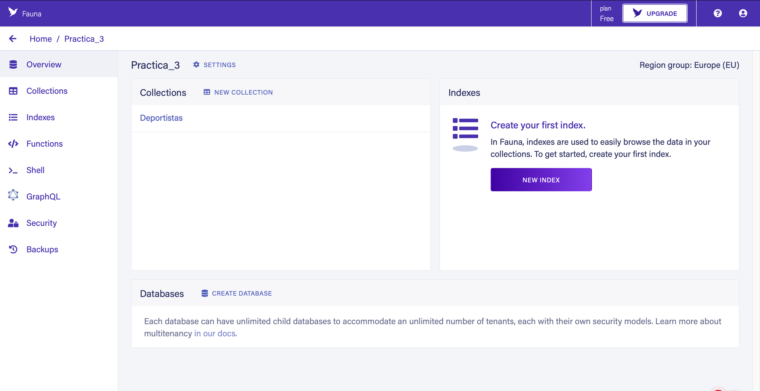Click the Security lock icon in sidebar
This screenshot has width=760, height=391.
[13, 223]
